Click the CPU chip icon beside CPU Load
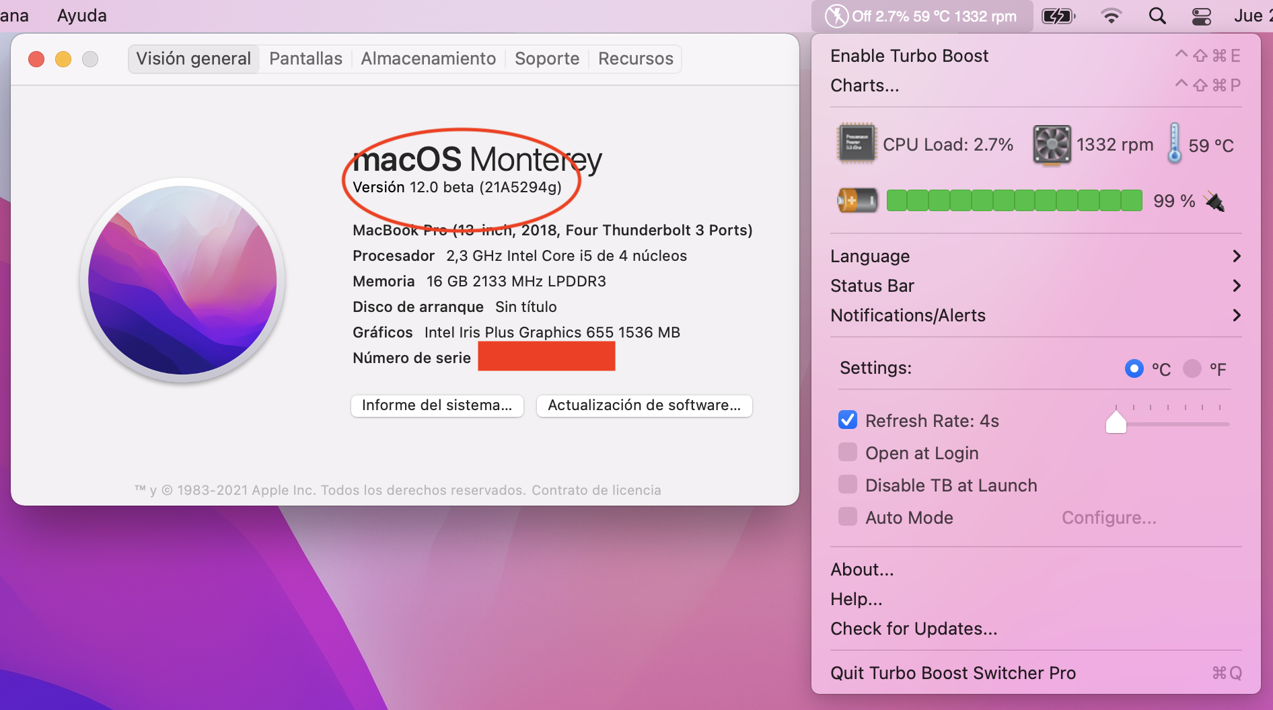The image size is (1273, 710). click(x=856, y=143)
